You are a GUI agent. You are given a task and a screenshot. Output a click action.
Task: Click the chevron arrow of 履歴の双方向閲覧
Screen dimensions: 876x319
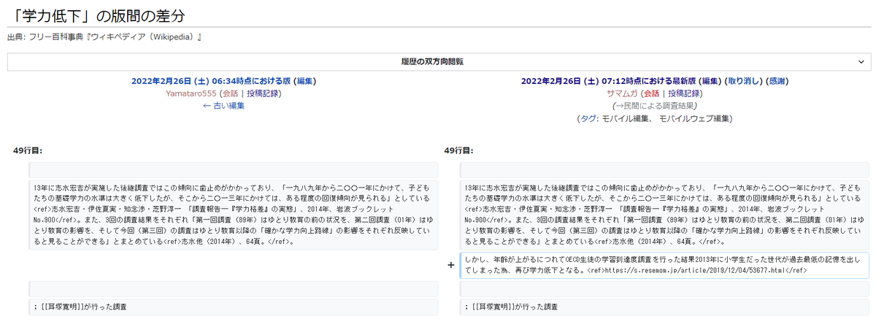click(861, 62)
